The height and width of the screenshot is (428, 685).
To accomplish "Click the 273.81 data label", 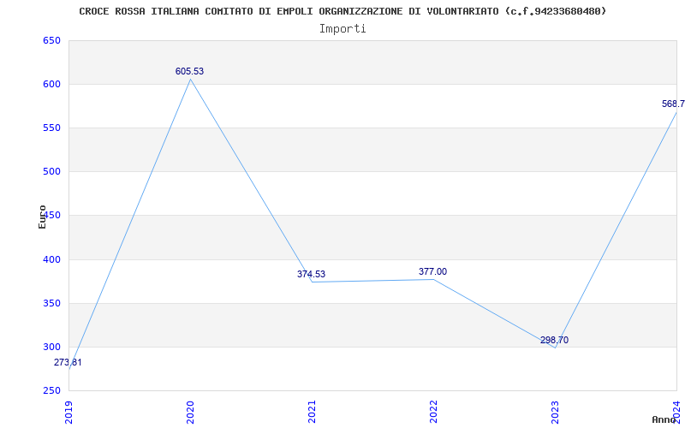I will [x=68, y=362].
